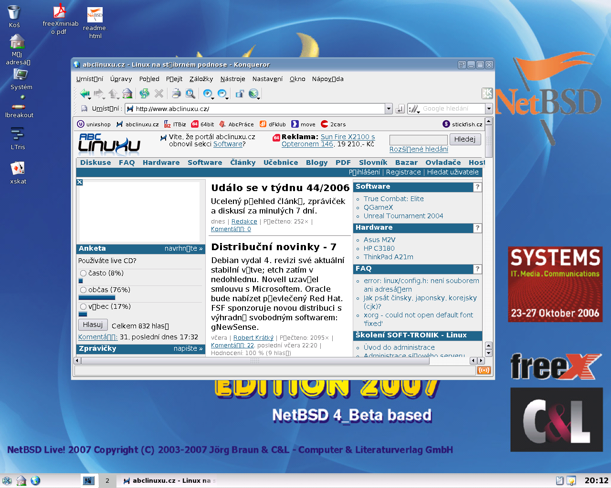
Task: Open the Nástroje menu
Action: pos(232,79)
